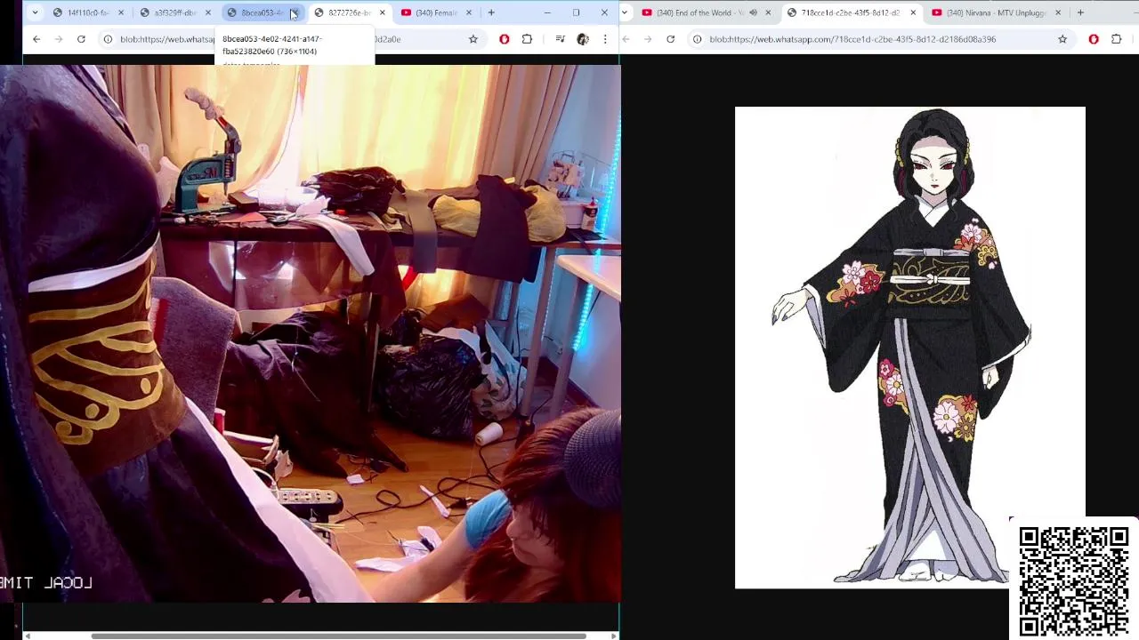This screenshot has width=1139, height=640.
Task: Bookmark this page in left browser window
Action: point(473,39)
